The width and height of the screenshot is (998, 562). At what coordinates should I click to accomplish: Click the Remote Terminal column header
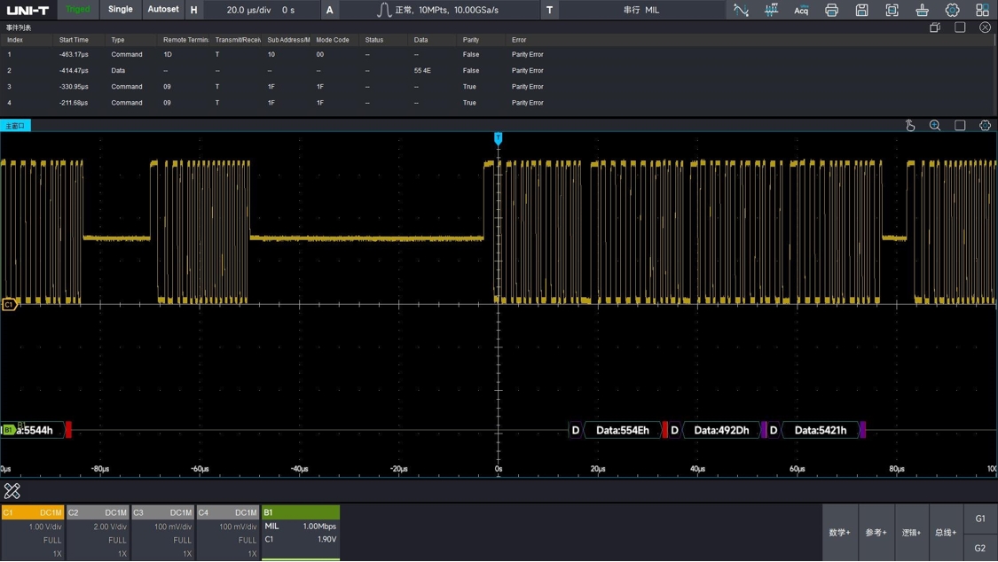(x=186, y=39)
